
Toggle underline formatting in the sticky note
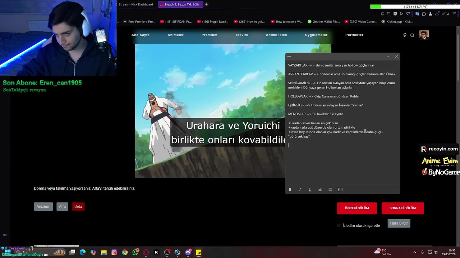pyautogui.click(x=310, y=190)
